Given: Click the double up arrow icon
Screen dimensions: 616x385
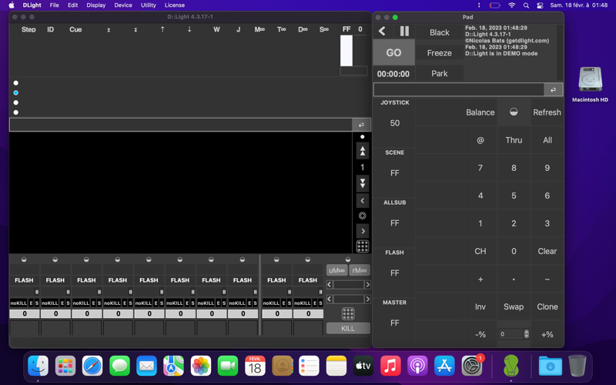Looking at the screenshot, I should coord(362,151).
